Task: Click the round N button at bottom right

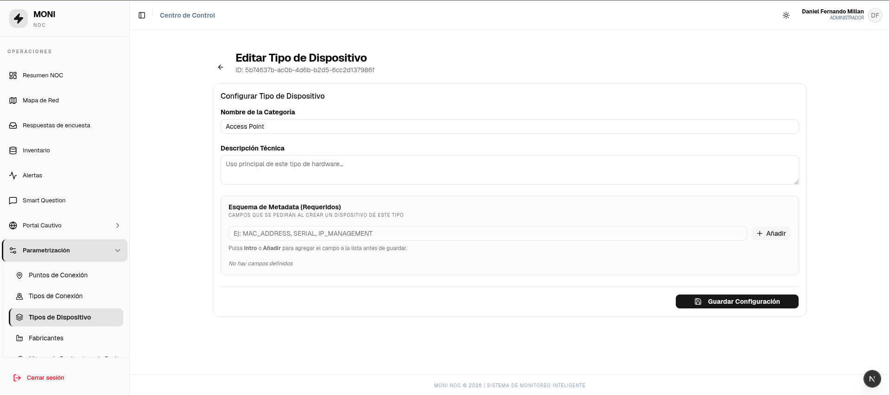Action: pyautogui.click(x=872, y=378)
